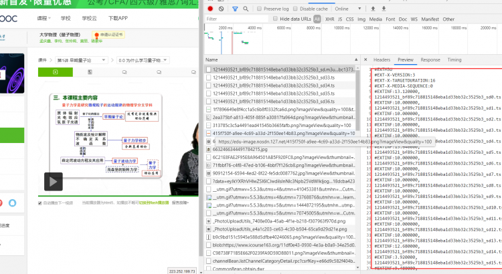Screen dimensions: 502x274
Task: Filter requests by XHR type
Action: click(x=329, y=19)
